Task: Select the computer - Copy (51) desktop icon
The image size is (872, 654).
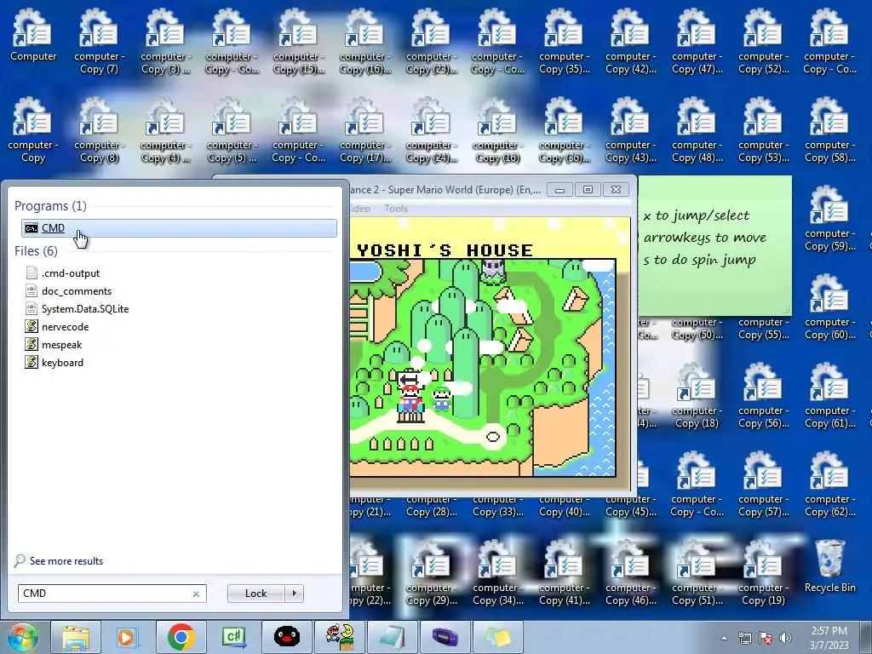Action: click(697, 572)
